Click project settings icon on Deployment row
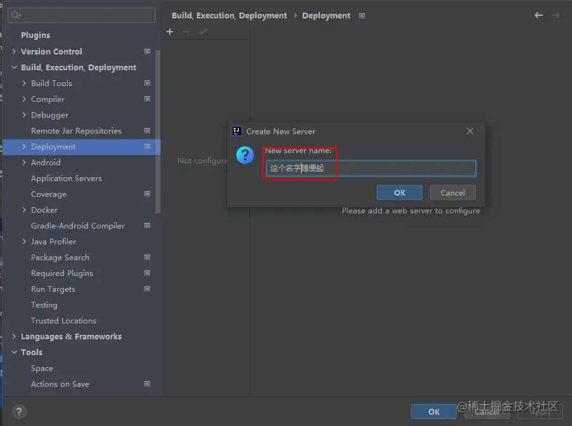 148,146
